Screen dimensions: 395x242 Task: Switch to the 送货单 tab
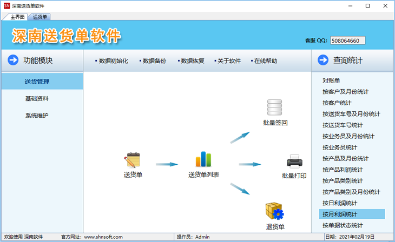40,17
